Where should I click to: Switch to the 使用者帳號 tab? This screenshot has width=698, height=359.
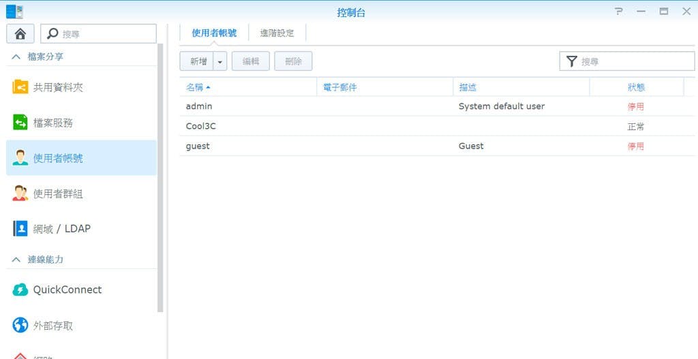click(x=214, y=33)
